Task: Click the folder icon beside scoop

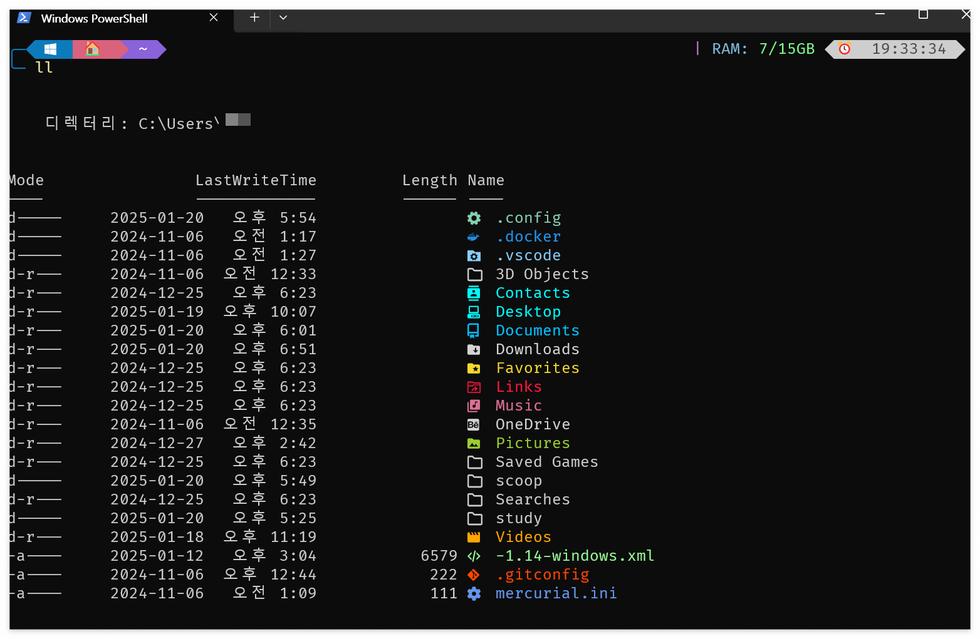Action: [475, 481]
